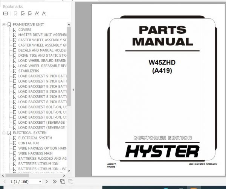226x189 pixels.
Task: Go to the next page arrow
Action: tap(46, 181)
